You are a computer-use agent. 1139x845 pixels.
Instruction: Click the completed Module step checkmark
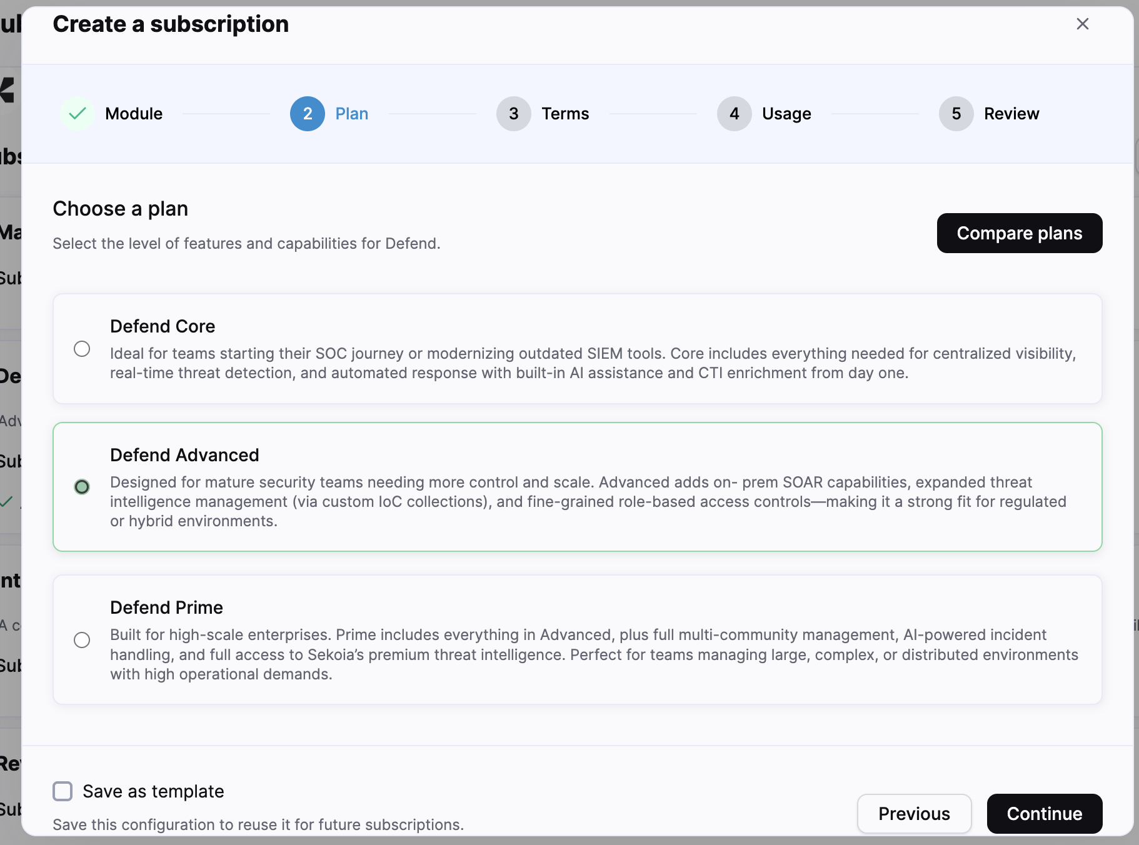(x=78, y=114)
